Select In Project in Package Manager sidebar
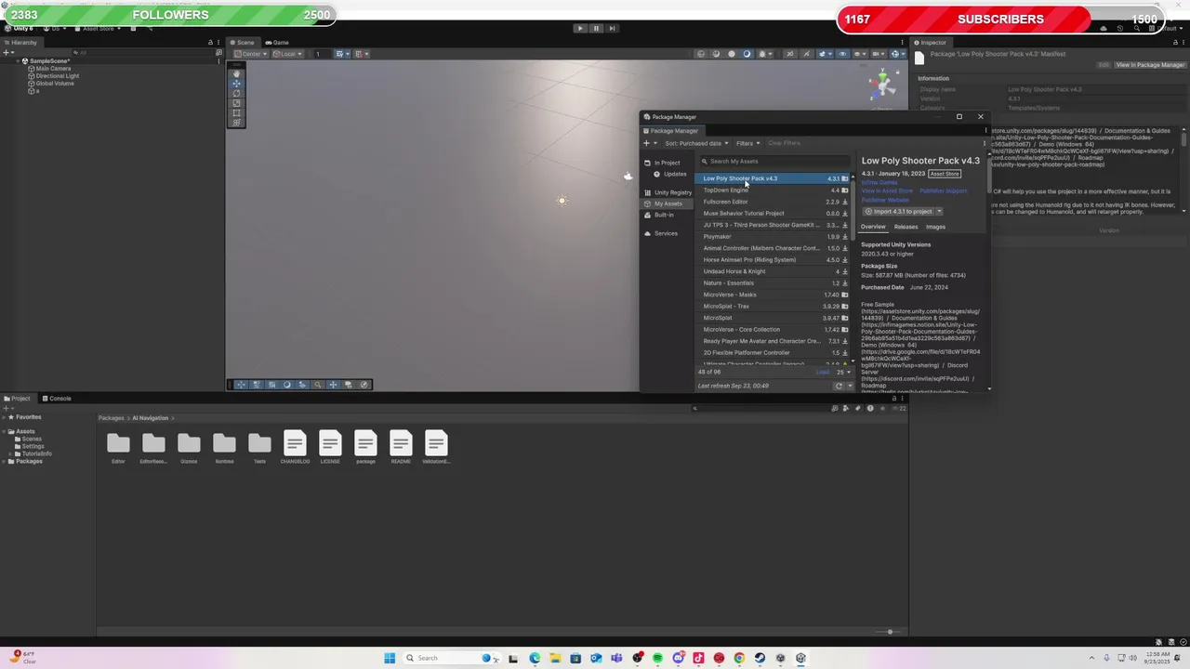 pos(667,163)
